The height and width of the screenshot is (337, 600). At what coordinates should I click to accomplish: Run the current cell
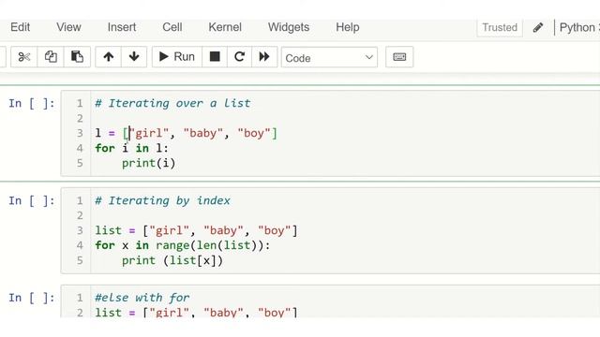point(177,57)
